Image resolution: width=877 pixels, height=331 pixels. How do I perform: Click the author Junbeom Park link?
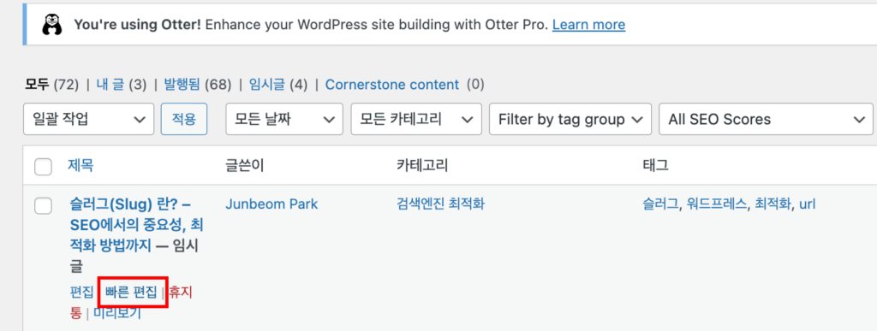(271, 204)
